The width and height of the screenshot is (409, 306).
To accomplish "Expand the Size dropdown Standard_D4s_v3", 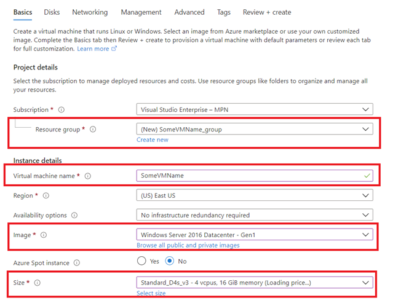I will [x=255, y=283].
